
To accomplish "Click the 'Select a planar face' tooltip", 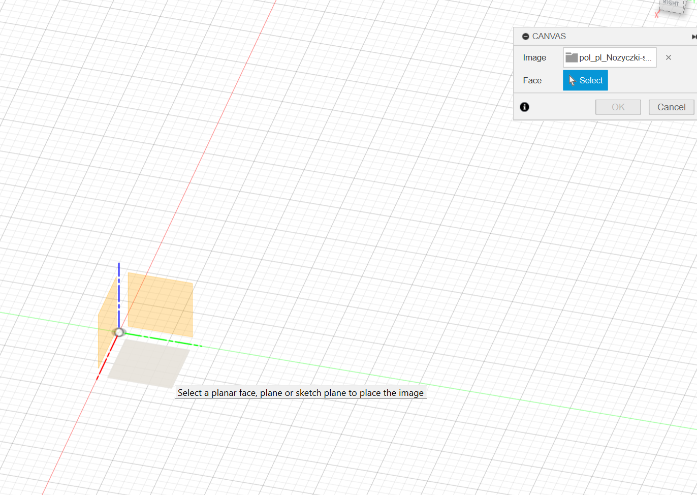I will pos(300,393).
